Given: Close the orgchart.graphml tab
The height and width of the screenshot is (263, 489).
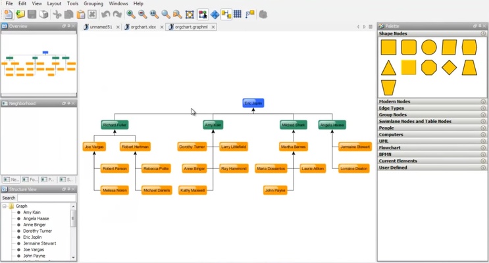Looking at the screenshot, I should pyautogui.click(x=213, y=27).
